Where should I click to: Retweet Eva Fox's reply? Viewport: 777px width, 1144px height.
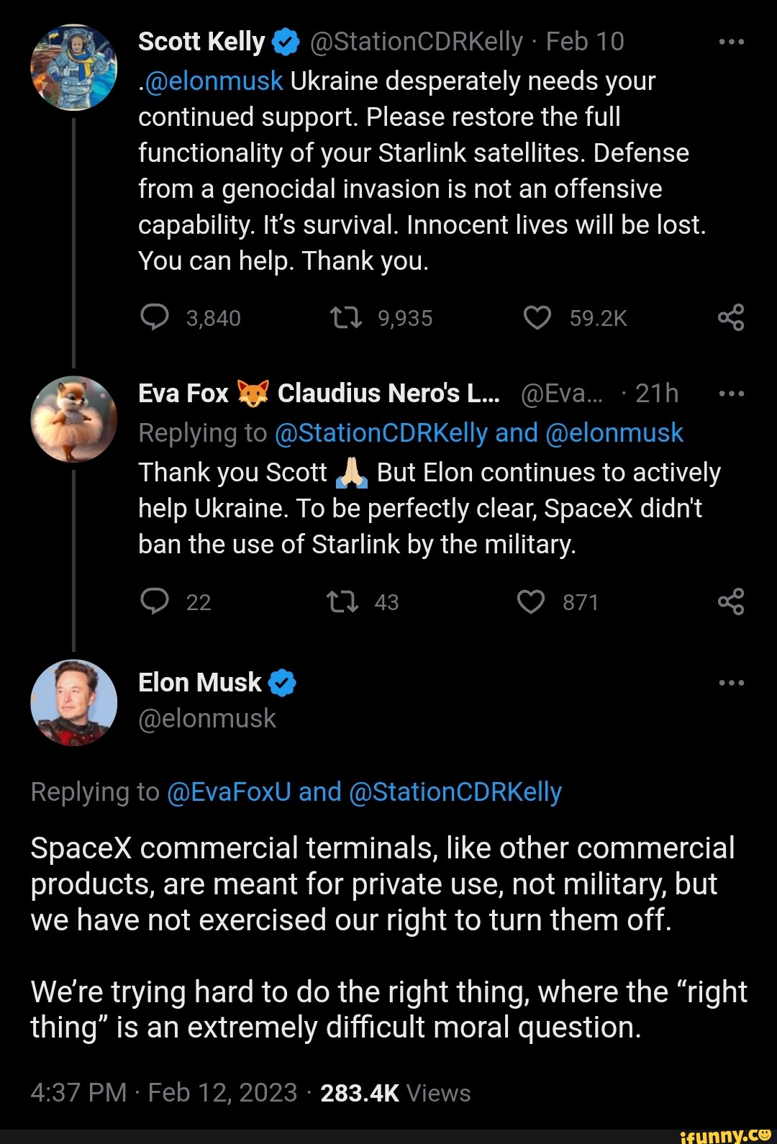(x=342, y=601)
